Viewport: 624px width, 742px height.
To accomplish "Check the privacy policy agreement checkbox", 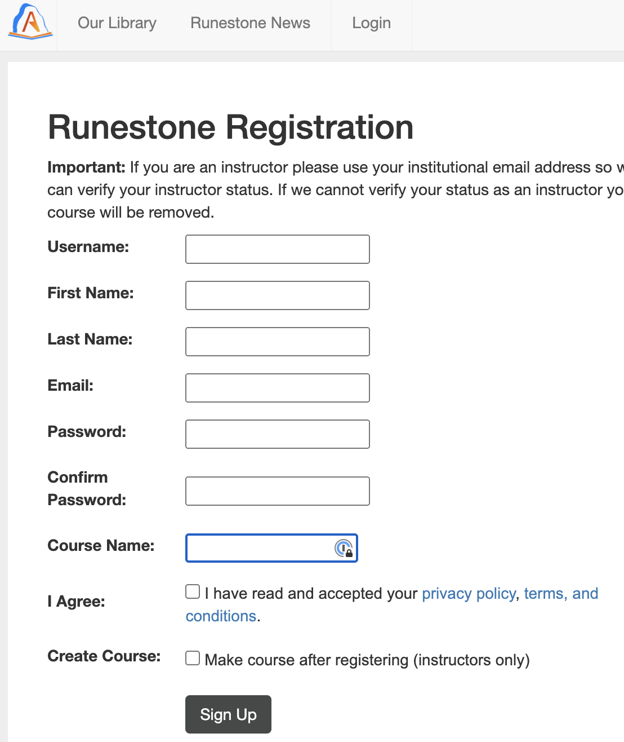I will pos(192,591).
